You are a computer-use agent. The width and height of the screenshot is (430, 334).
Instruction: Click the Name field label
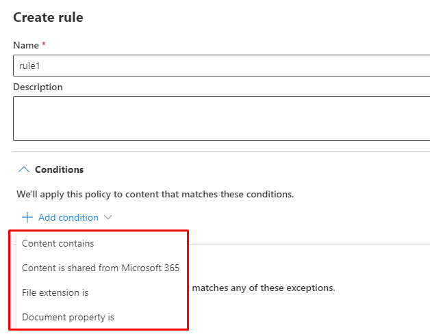[26, 45]
